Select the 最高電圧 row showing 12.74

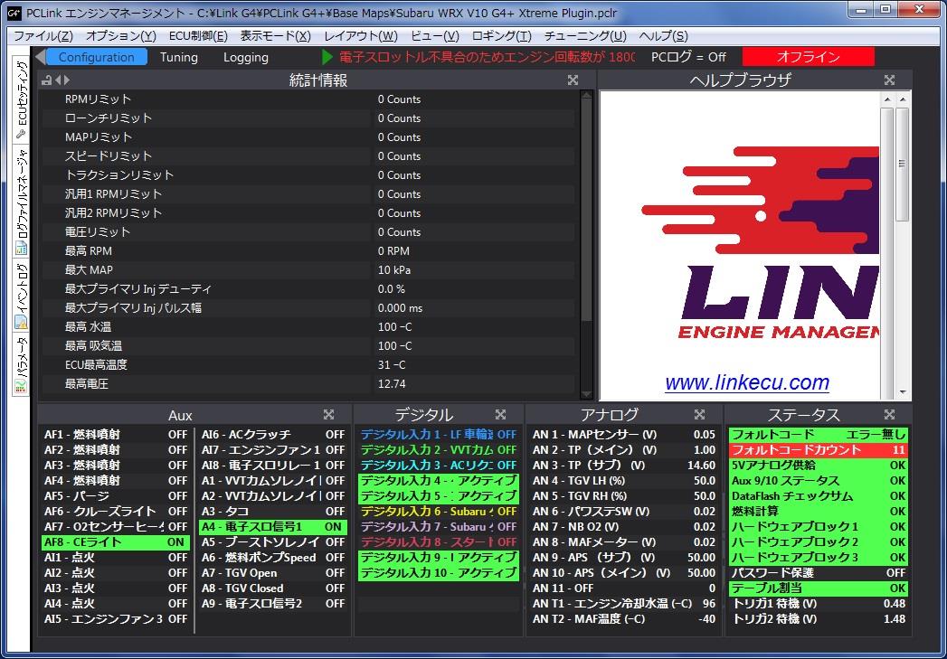tap(308, 384)
